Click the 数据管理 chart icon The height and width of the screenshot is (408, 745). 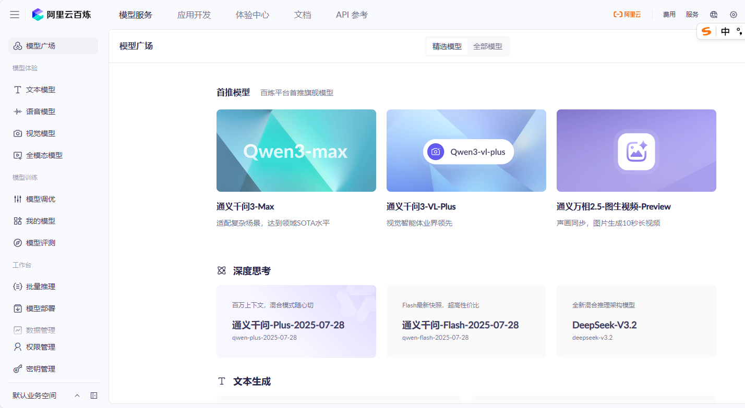[x=17, y=330]
